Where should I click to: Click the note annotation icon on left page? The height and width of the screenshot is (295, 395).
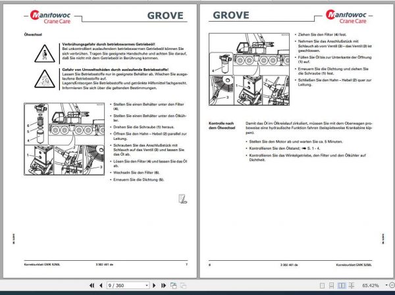[182, 198]
